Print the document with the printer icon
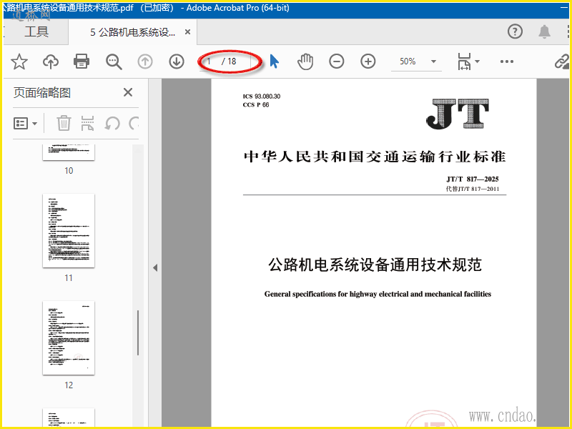This screenshot has height=429, width=572. click(82, 61)
